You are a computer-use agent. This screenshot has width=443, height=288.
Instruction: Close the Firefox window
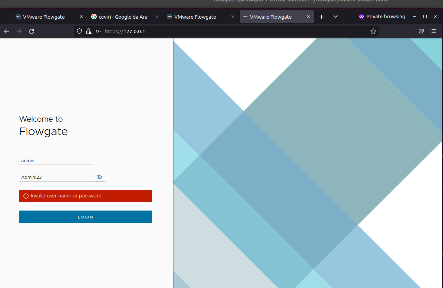pyautogui.click(x=435, y=17)
